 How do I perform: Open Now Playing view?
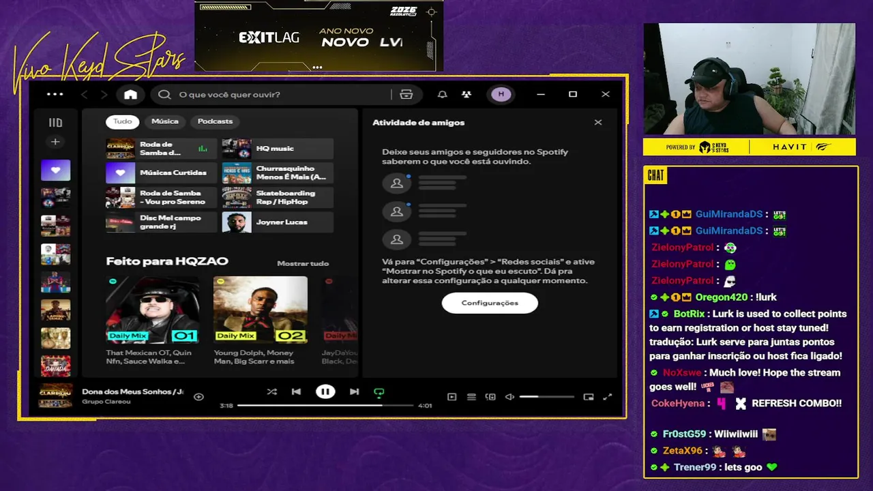tap(452, 397)
